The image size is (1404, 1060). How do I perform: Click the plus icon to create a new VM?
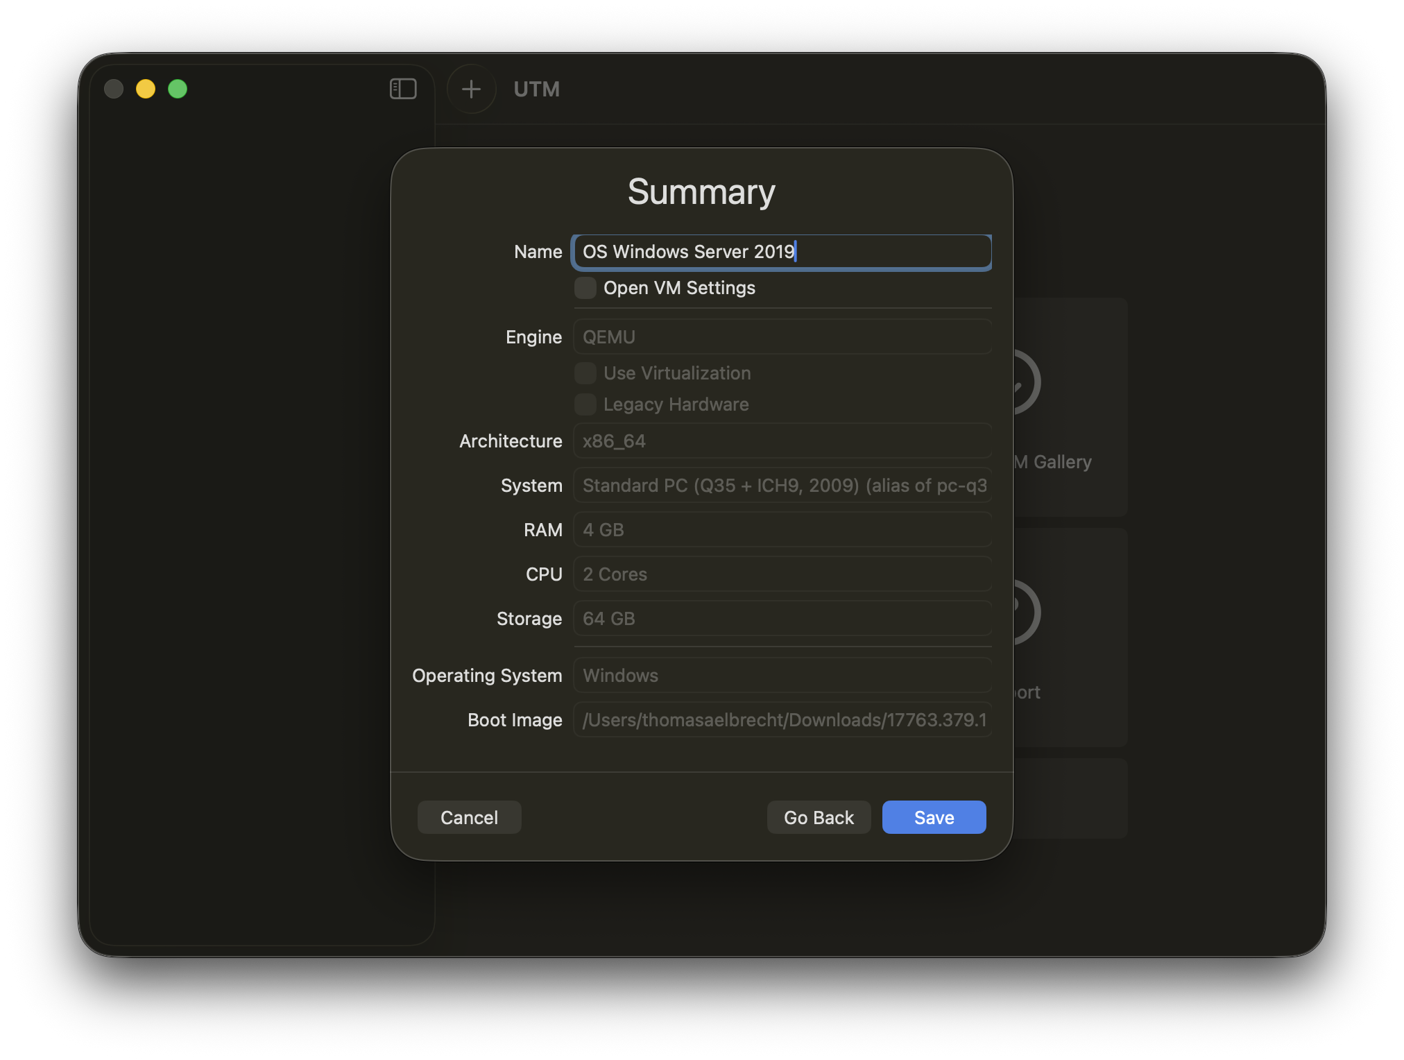(471, 89)
